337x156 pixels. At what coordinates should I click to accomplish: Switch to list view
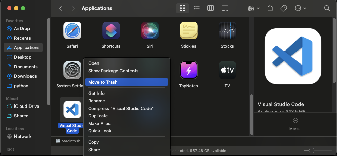coord(196,8)
